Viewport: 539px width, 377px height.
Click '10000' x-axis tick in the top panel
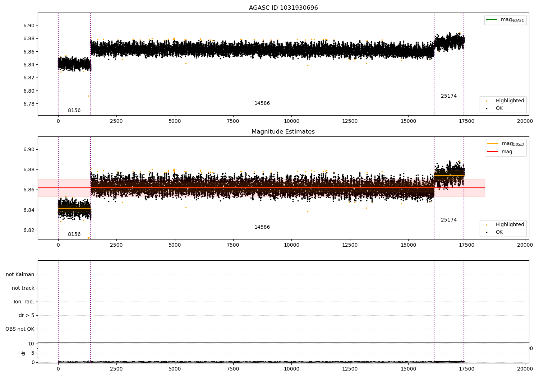point(291,121)
